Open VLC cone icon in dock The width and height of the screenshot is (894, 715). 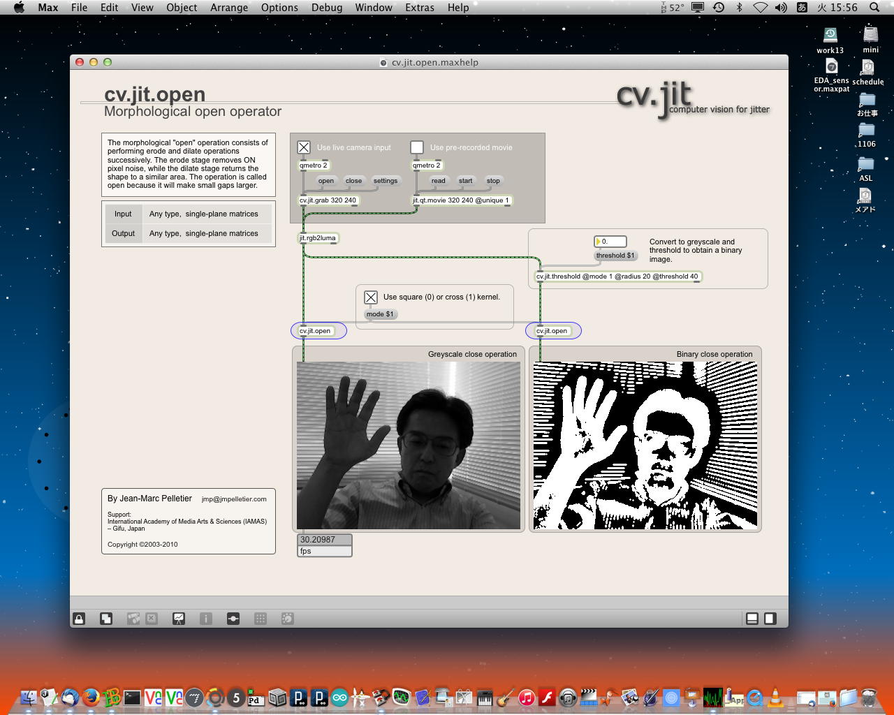point(775,697)
